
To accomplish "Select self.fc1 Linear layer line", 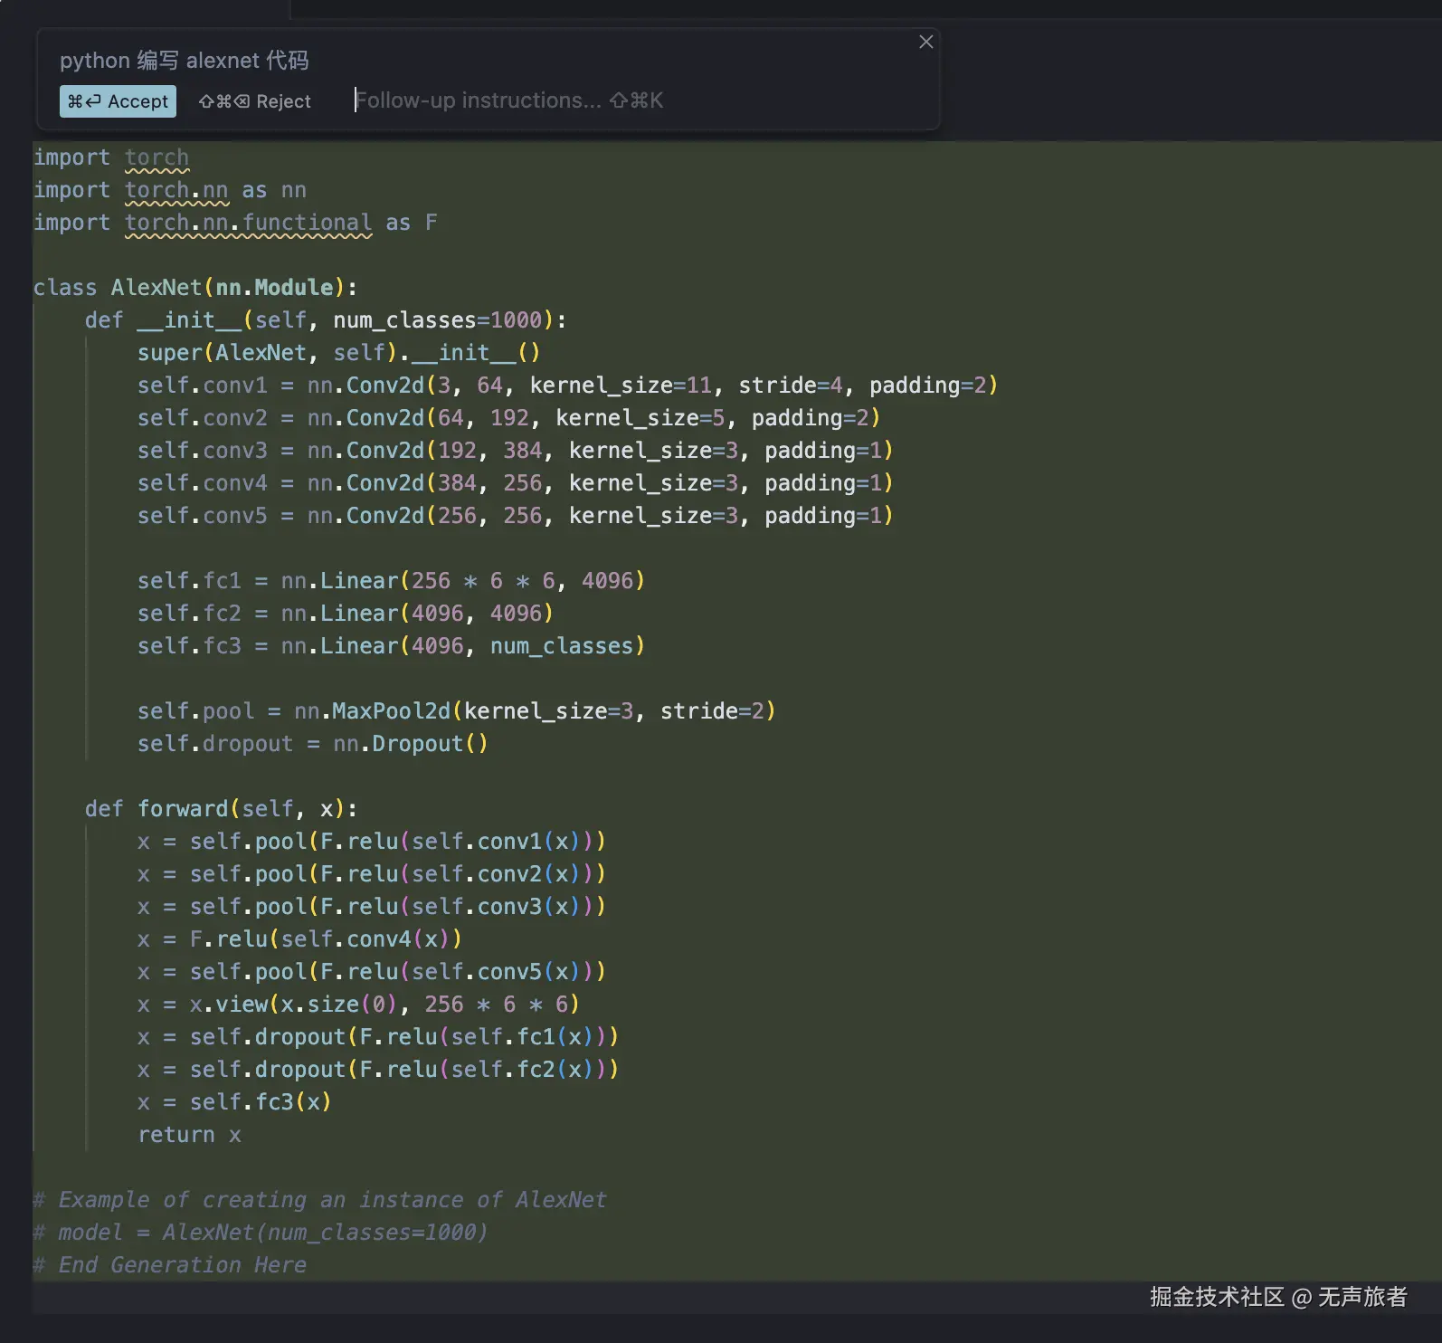I will [391, 581].
